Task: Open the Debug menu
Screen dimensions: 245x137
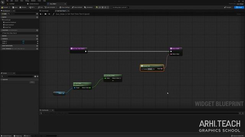Action: [27, 1]
